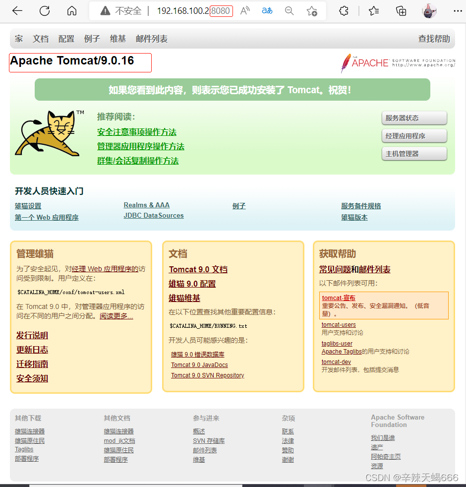This screenshot has height=487, width=466.
Task: Refresh the Tomcat welcome page
Action: [44, 10]
